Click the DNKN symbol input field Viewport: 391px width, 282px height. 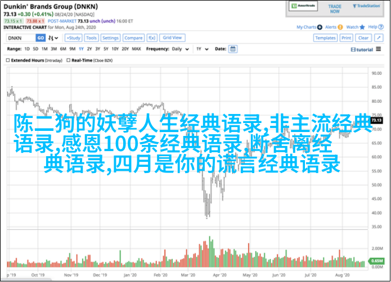click(21, 38)
